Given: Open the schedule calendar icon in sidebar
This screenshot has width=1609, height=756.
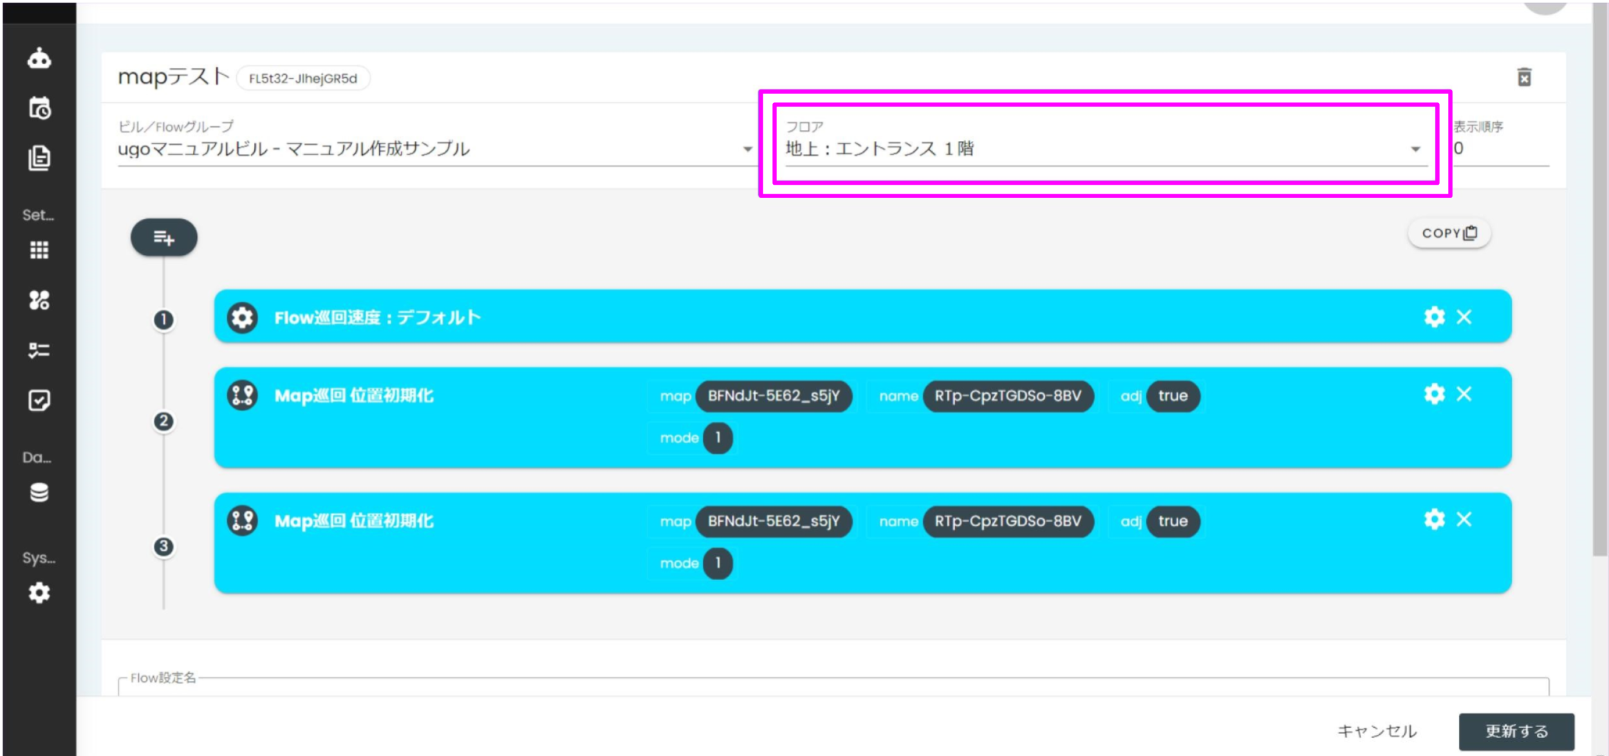Looking at the screenshot, I should [39, 108].
